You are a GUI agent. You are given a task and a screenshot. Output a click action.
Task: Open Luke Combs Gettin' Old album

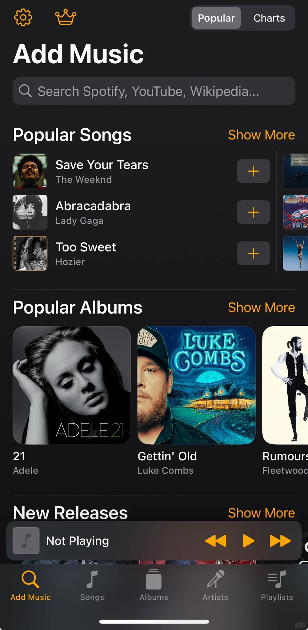click(x=197, y=385)
